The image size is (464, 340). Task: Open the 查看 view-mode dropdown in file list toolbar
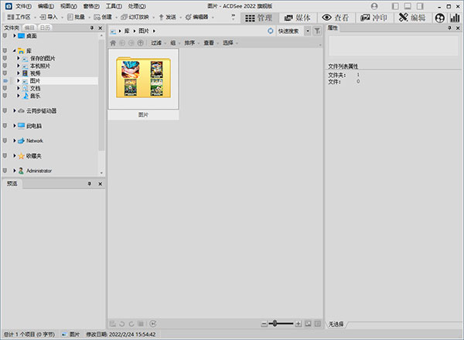click(x=210, y=42)
